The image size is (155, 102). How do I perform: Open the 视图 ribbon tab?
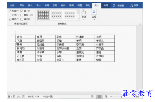(80, 5)
